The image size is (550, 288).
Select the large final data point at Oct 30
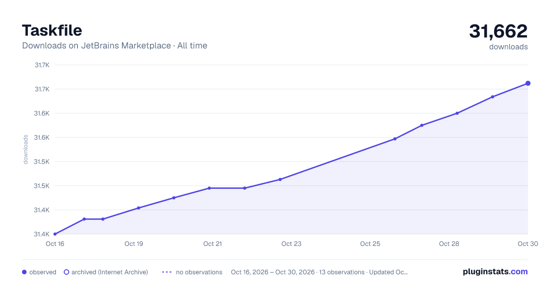click(x=528, y=83)
